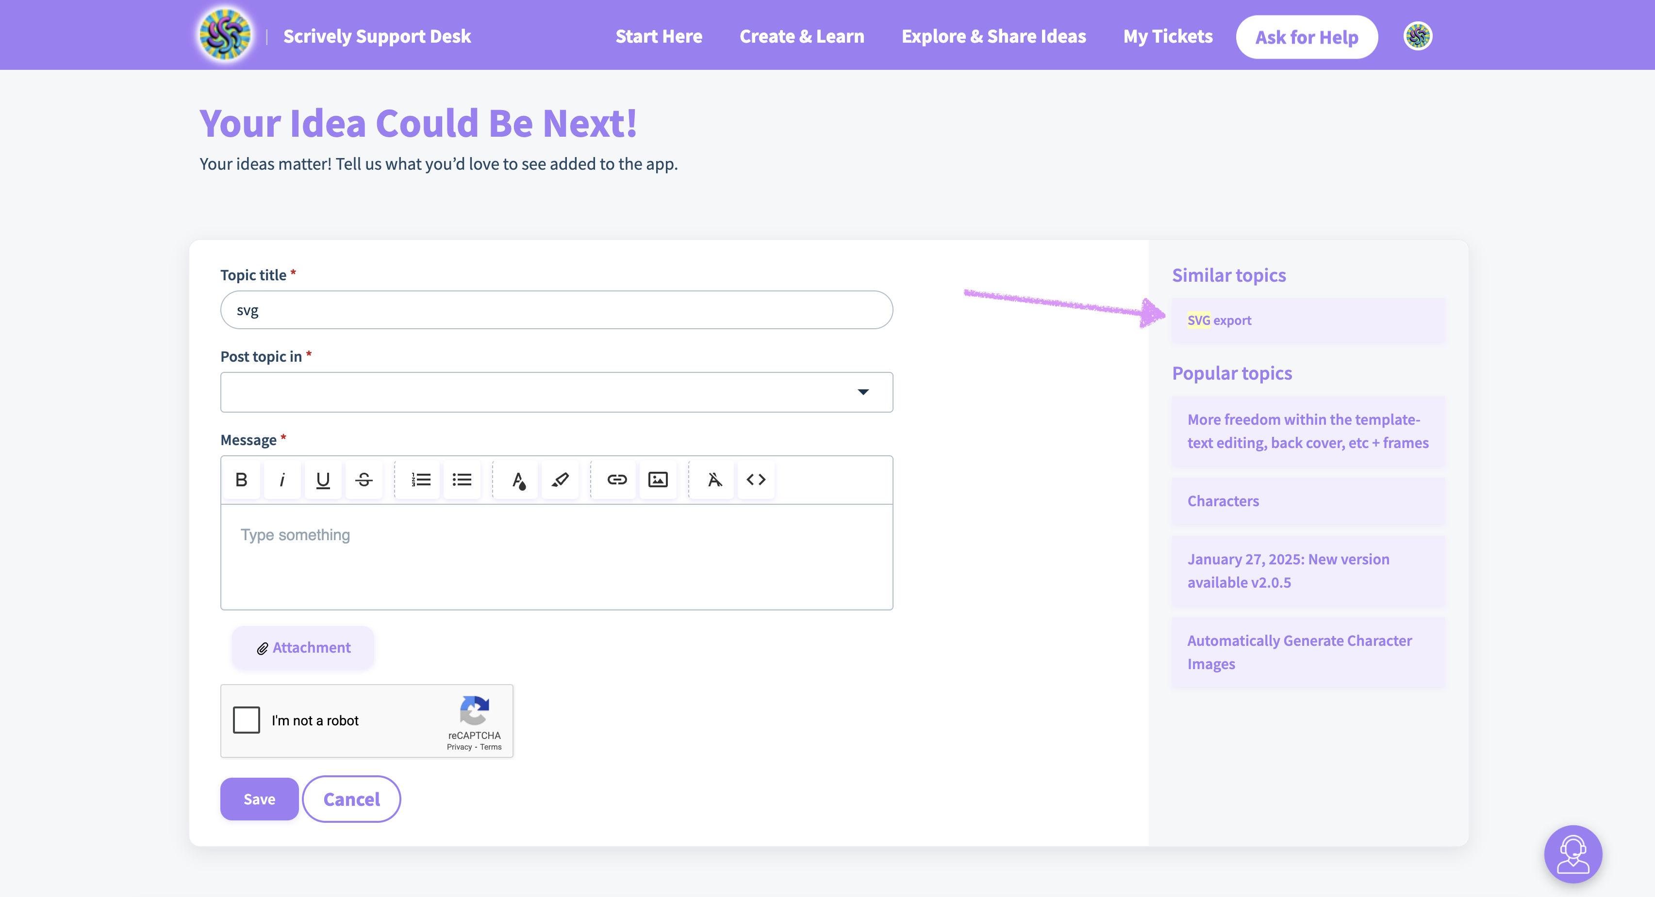The height and width of the screenshot is (897, 1655).
Task: Apply italic formatting in editor toolbar
Action: 282,480
